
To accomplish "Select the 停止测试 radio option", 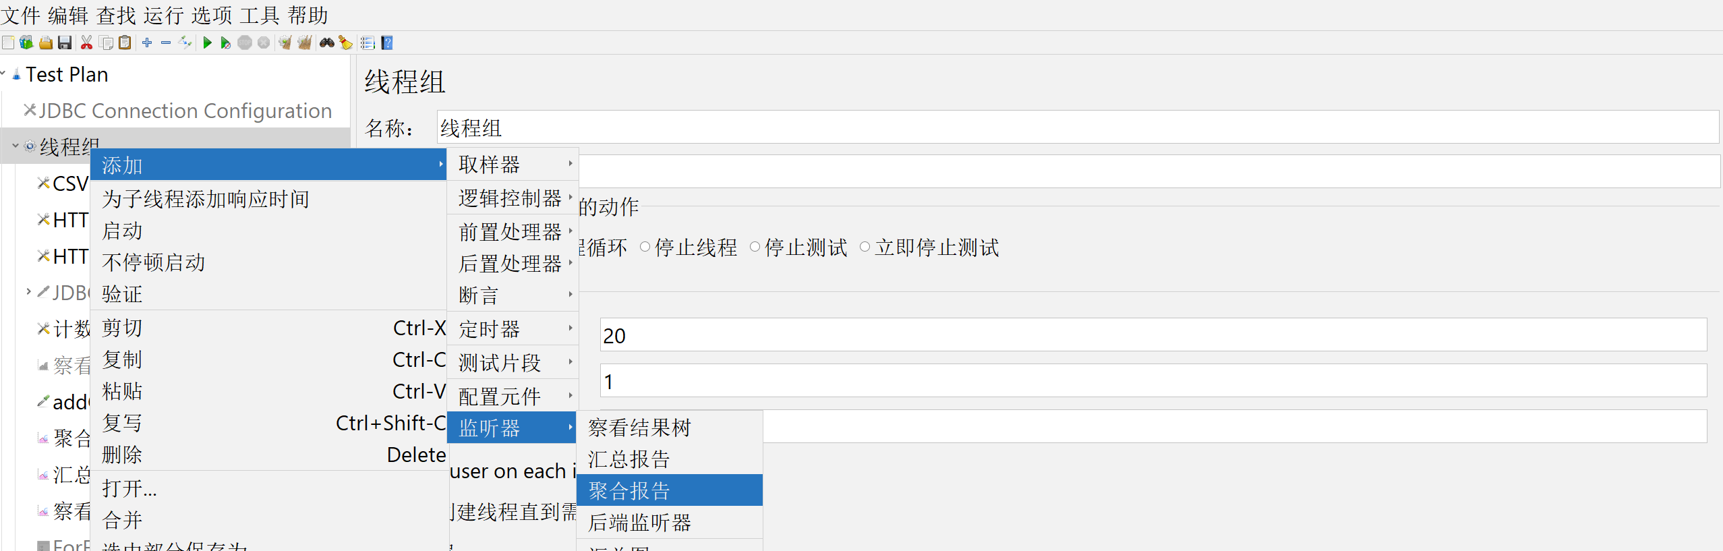I will tap(755, 247).
